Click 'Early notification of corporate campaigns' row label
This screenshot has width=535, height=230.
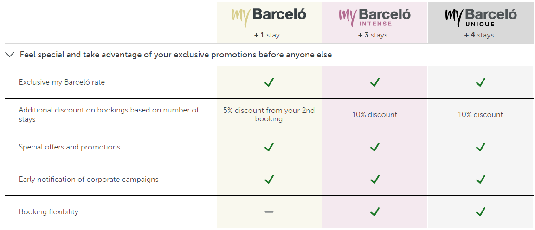coord(89,180)
